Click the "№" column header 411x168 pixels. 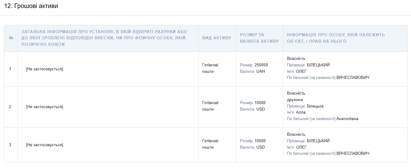coord(11,38)
